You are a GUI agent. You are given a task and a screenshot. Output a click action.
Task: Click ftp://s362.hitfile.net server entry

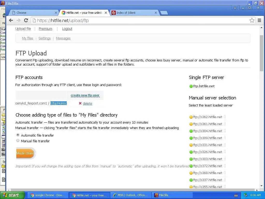point(208,117)
